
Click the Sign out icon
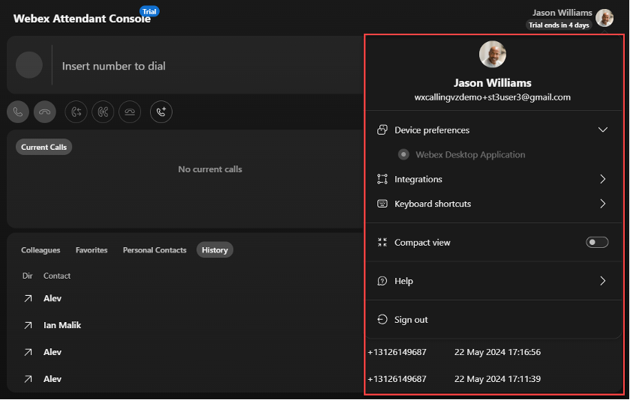[x=382, y=319]
